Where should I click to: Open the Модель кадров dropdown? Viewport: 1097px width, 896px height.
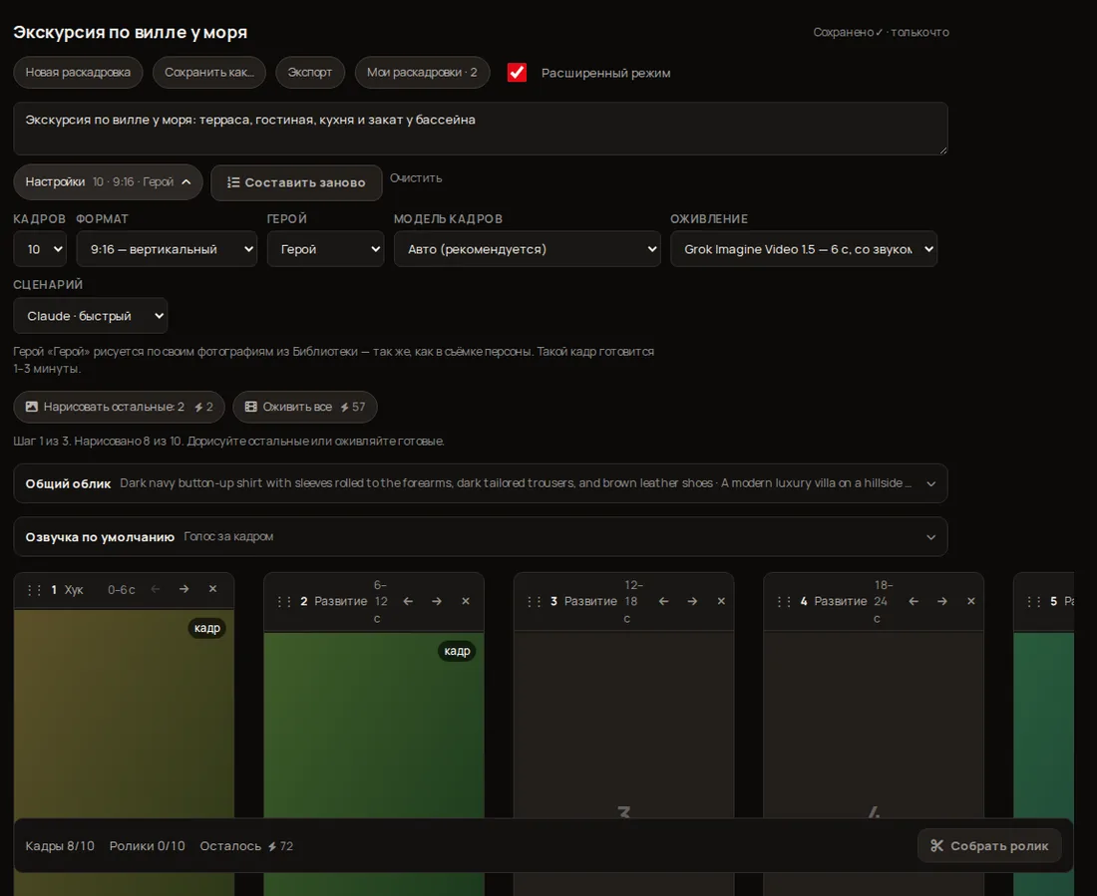click(x=527, y=249)
